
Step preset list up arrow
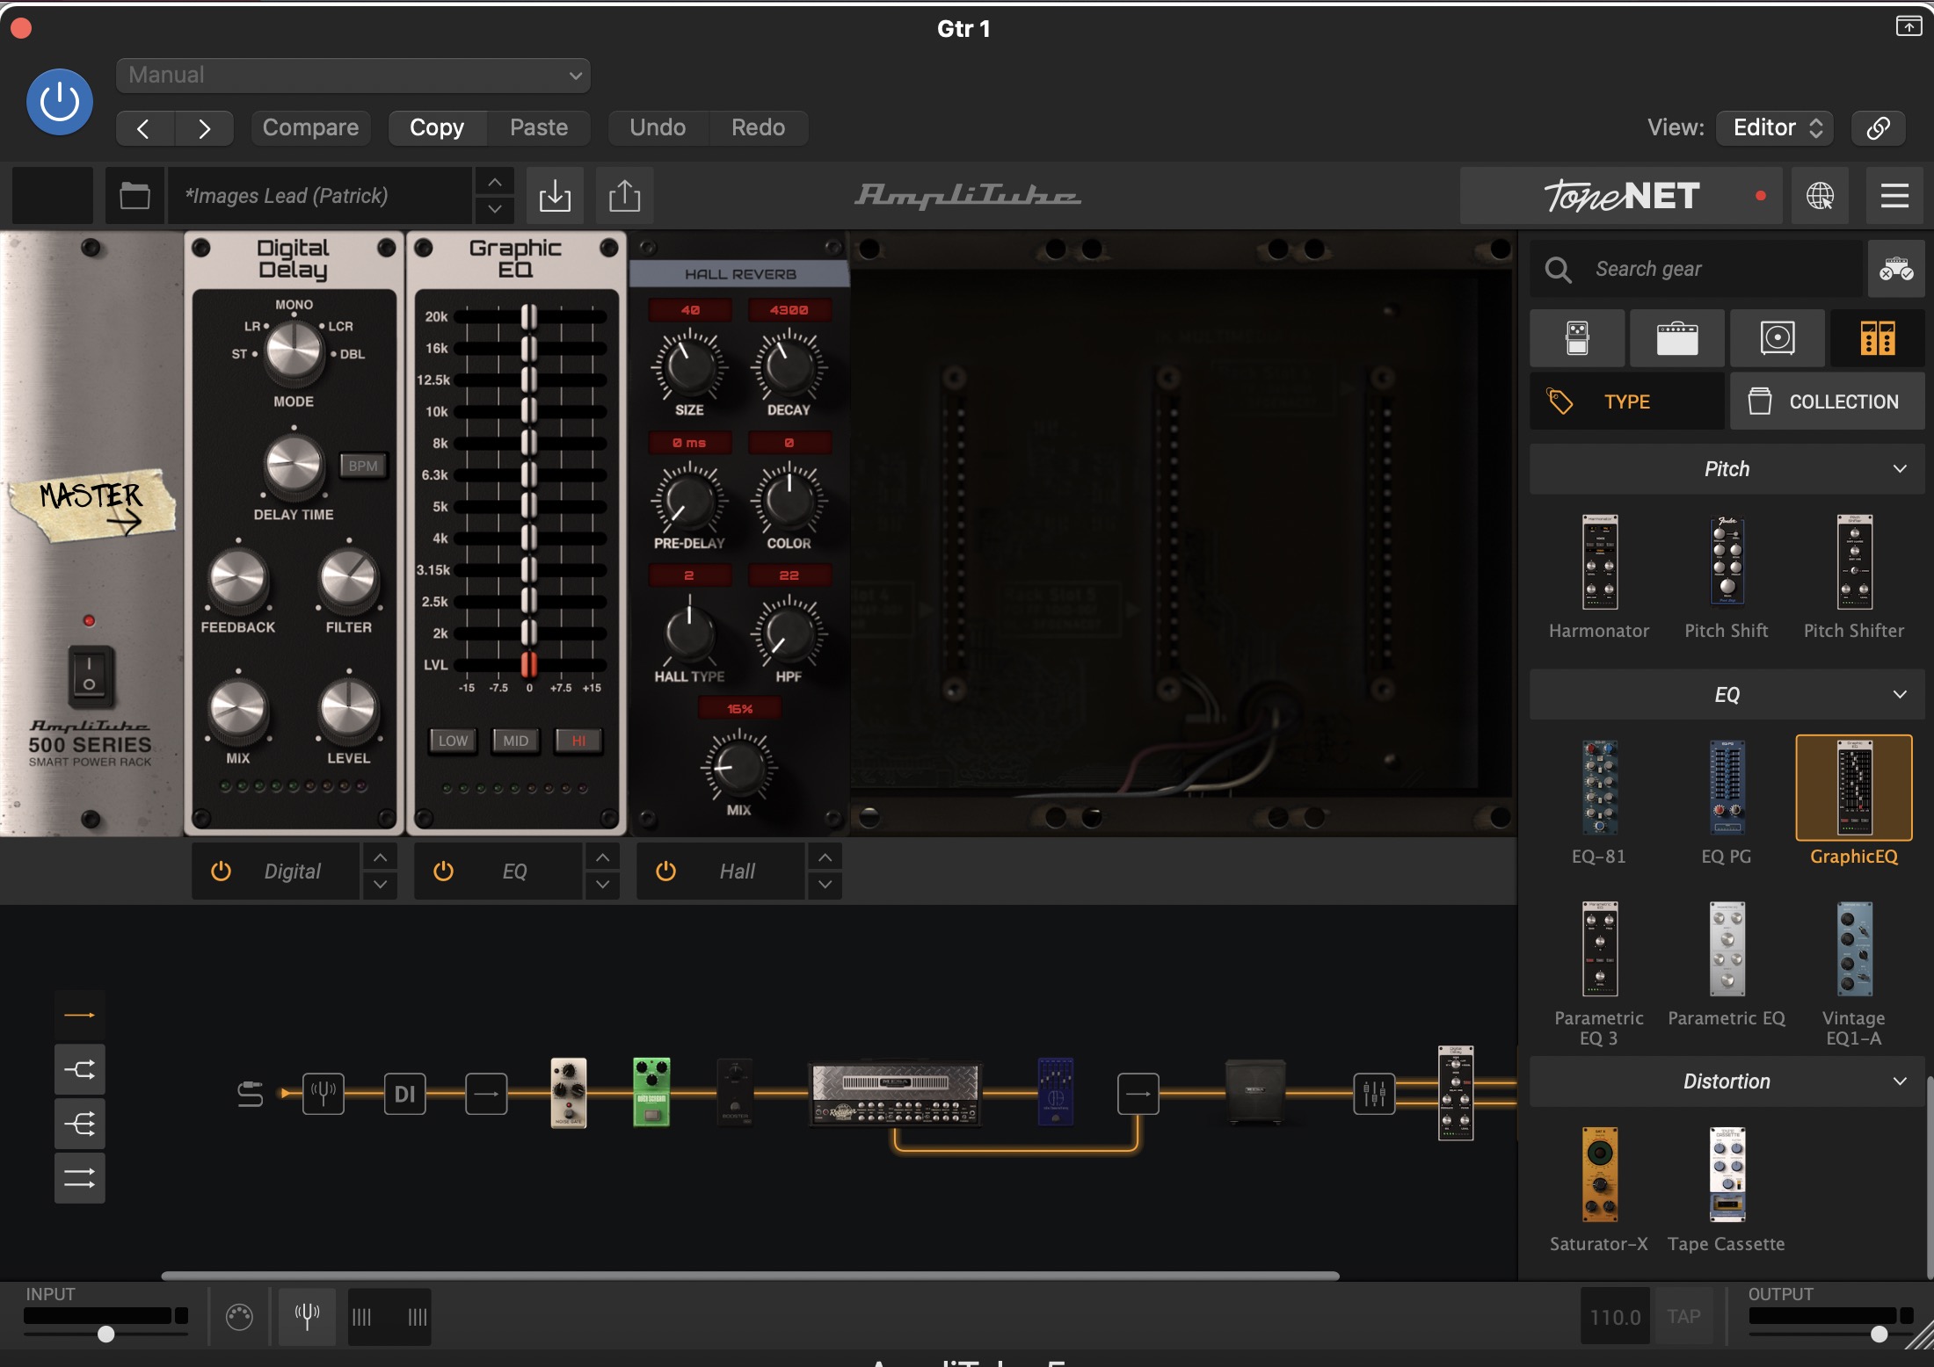tap(495, 182)
